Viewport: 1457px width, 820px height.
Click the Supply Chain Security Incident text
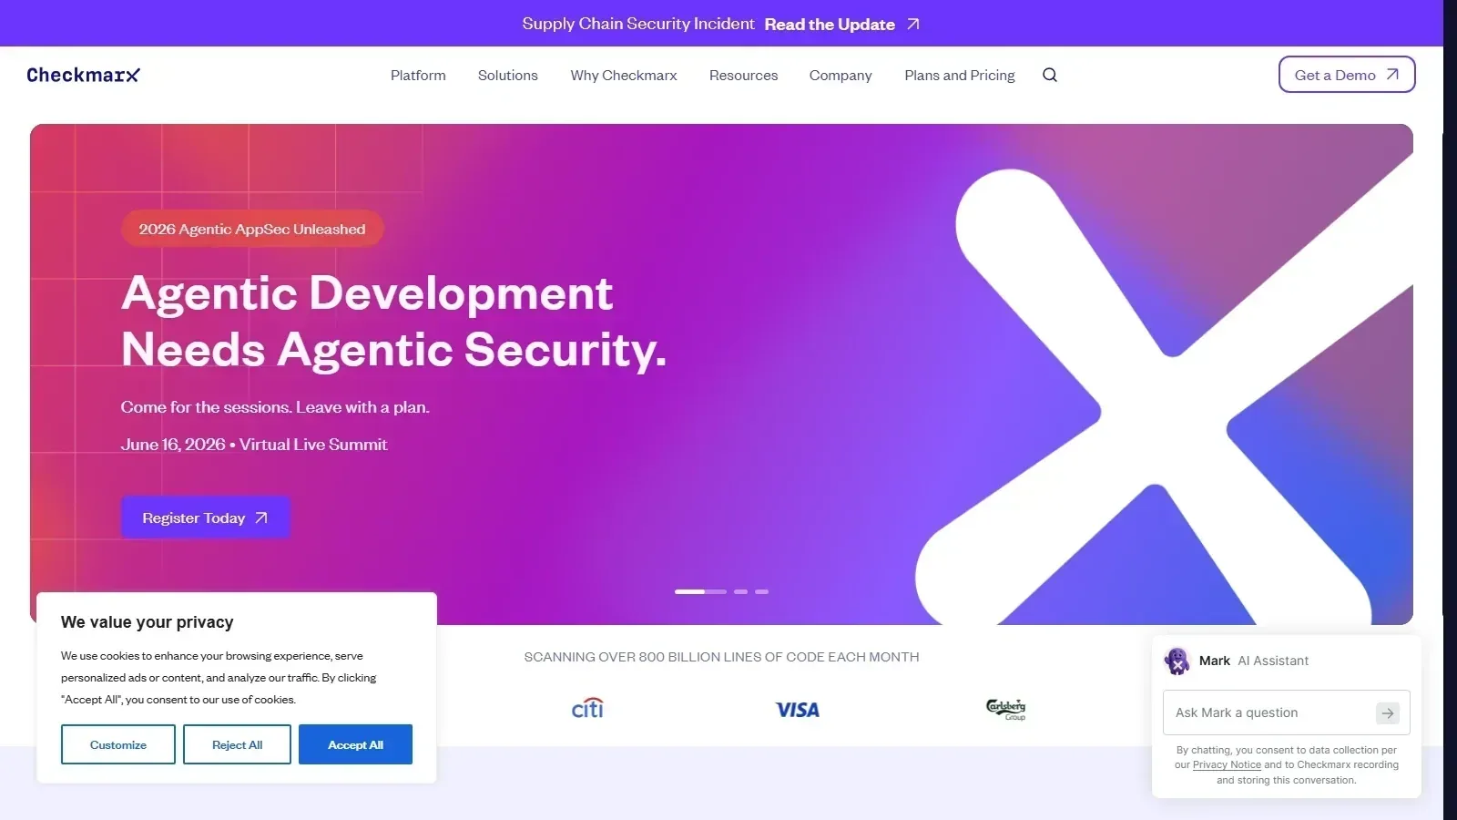[x=638, y=24]
